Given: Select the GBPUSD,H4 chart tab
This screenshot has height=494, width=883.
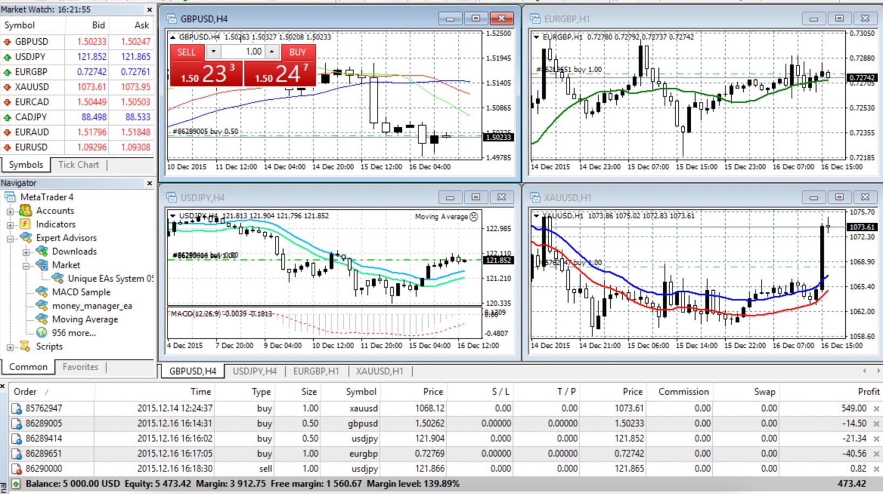Looking at the screenshot, I should [x=193, y=371].
